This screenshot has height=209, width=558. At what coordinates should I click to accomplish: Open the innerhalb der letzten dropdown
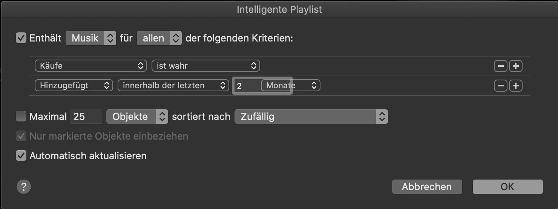coord(173,86)
